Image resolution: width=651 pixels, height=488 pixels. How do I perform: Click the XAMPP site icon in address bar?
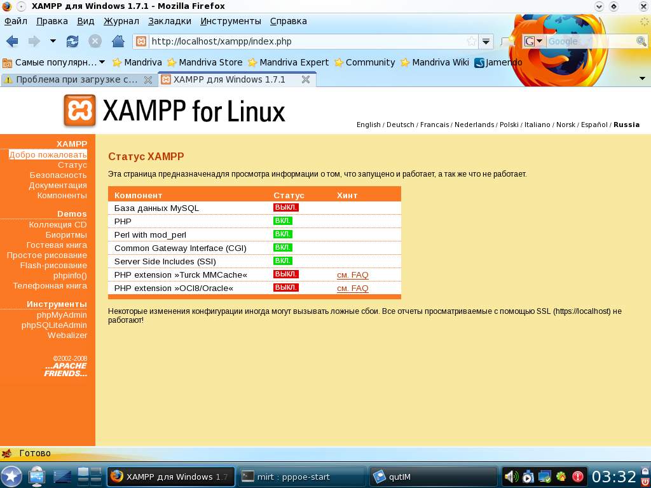click(x=141, y=41)
